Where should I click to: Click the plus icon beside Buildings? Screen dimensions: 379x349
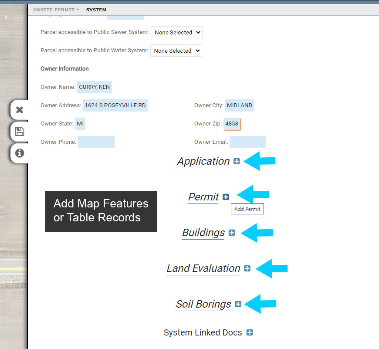pyautogui.click(x=232, y=233)
